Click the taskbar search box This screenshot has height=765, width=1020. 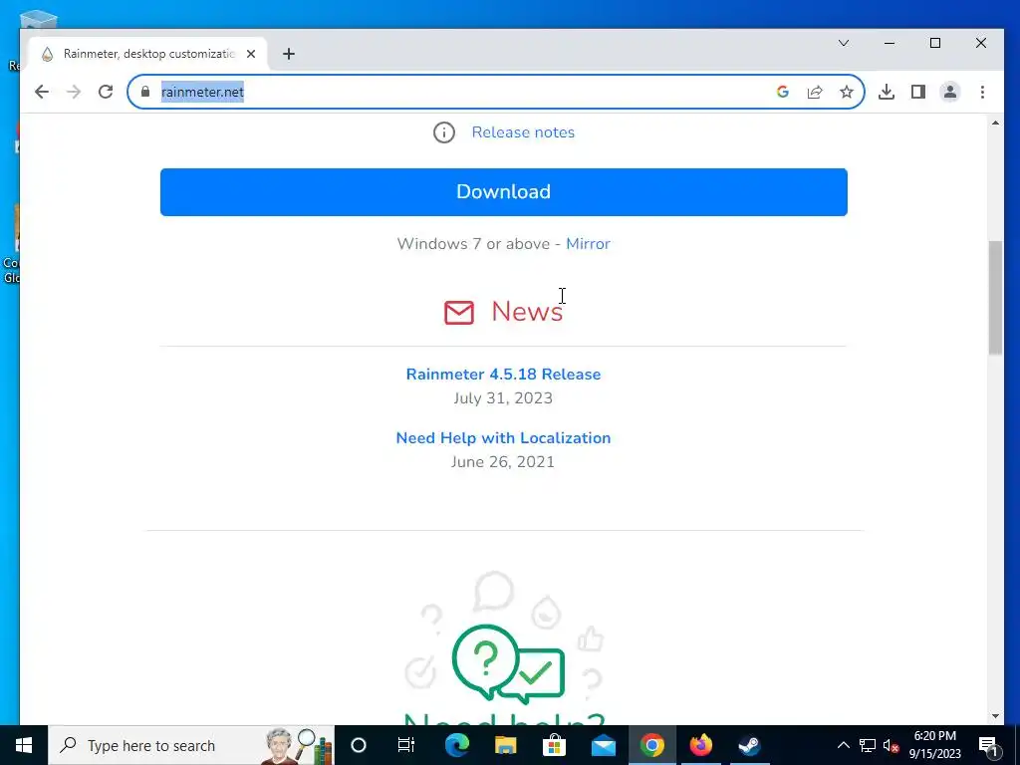(x=191, y=745)
